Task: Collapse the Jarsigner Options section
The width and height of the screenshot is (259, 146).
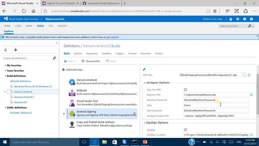Action: pos(144,83)
